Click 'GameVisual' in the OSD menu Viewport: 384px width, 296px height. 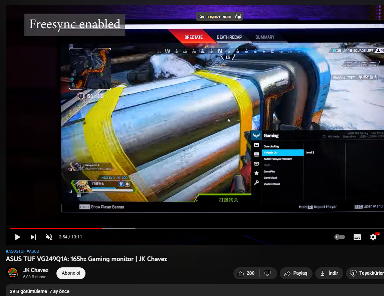(270, 178)
